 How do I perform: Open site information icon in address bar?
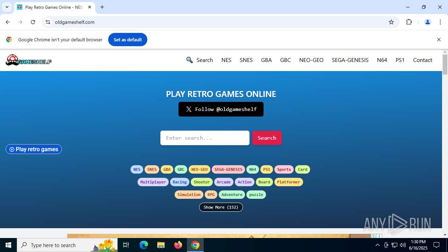pos(48,22)
